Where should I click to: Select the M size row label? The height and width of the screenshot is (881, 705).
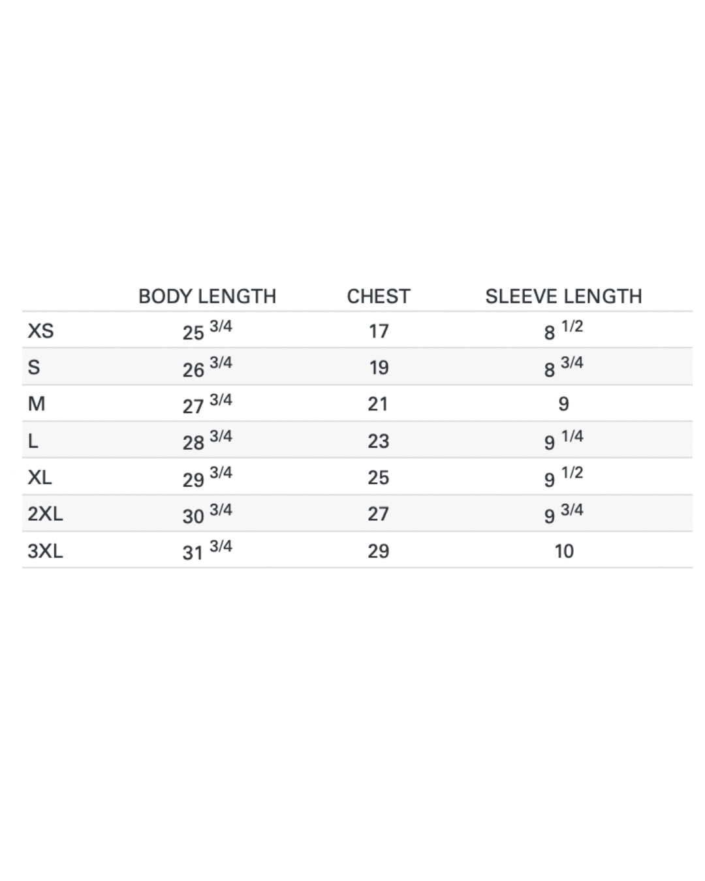pos(37,404)
